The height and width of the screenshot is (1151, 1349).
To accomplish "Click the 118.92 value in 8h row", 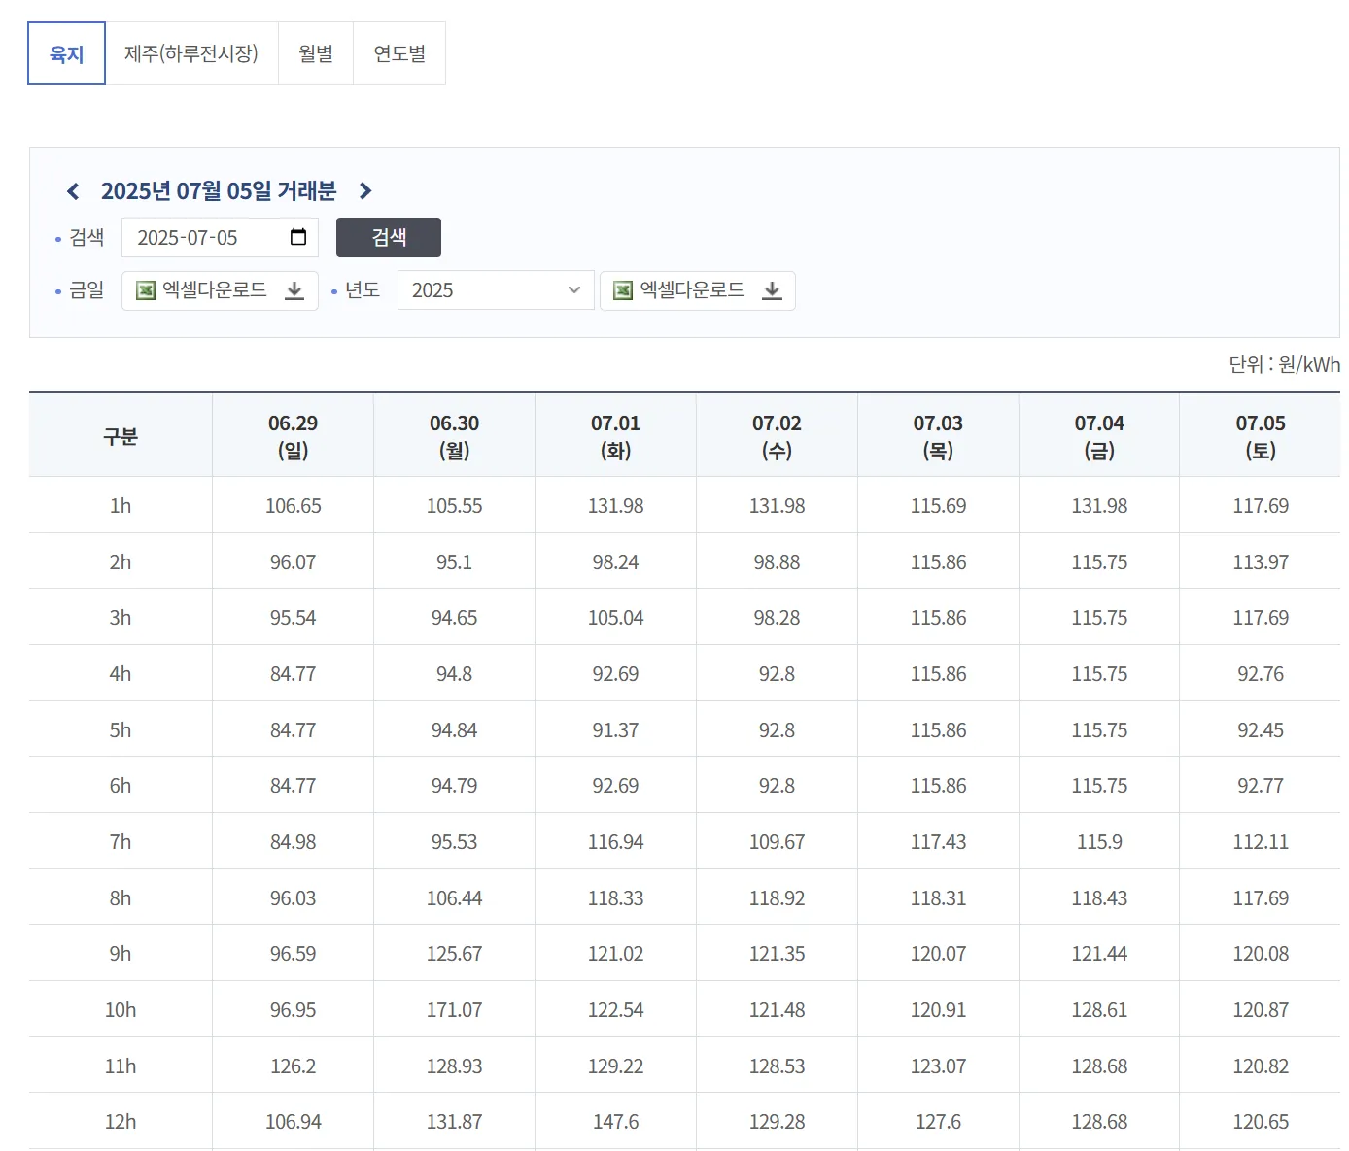I will coord(777,898).
